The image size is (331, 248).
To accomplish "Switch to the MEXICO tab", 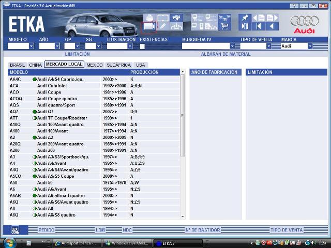I will (x=95, y=65).
